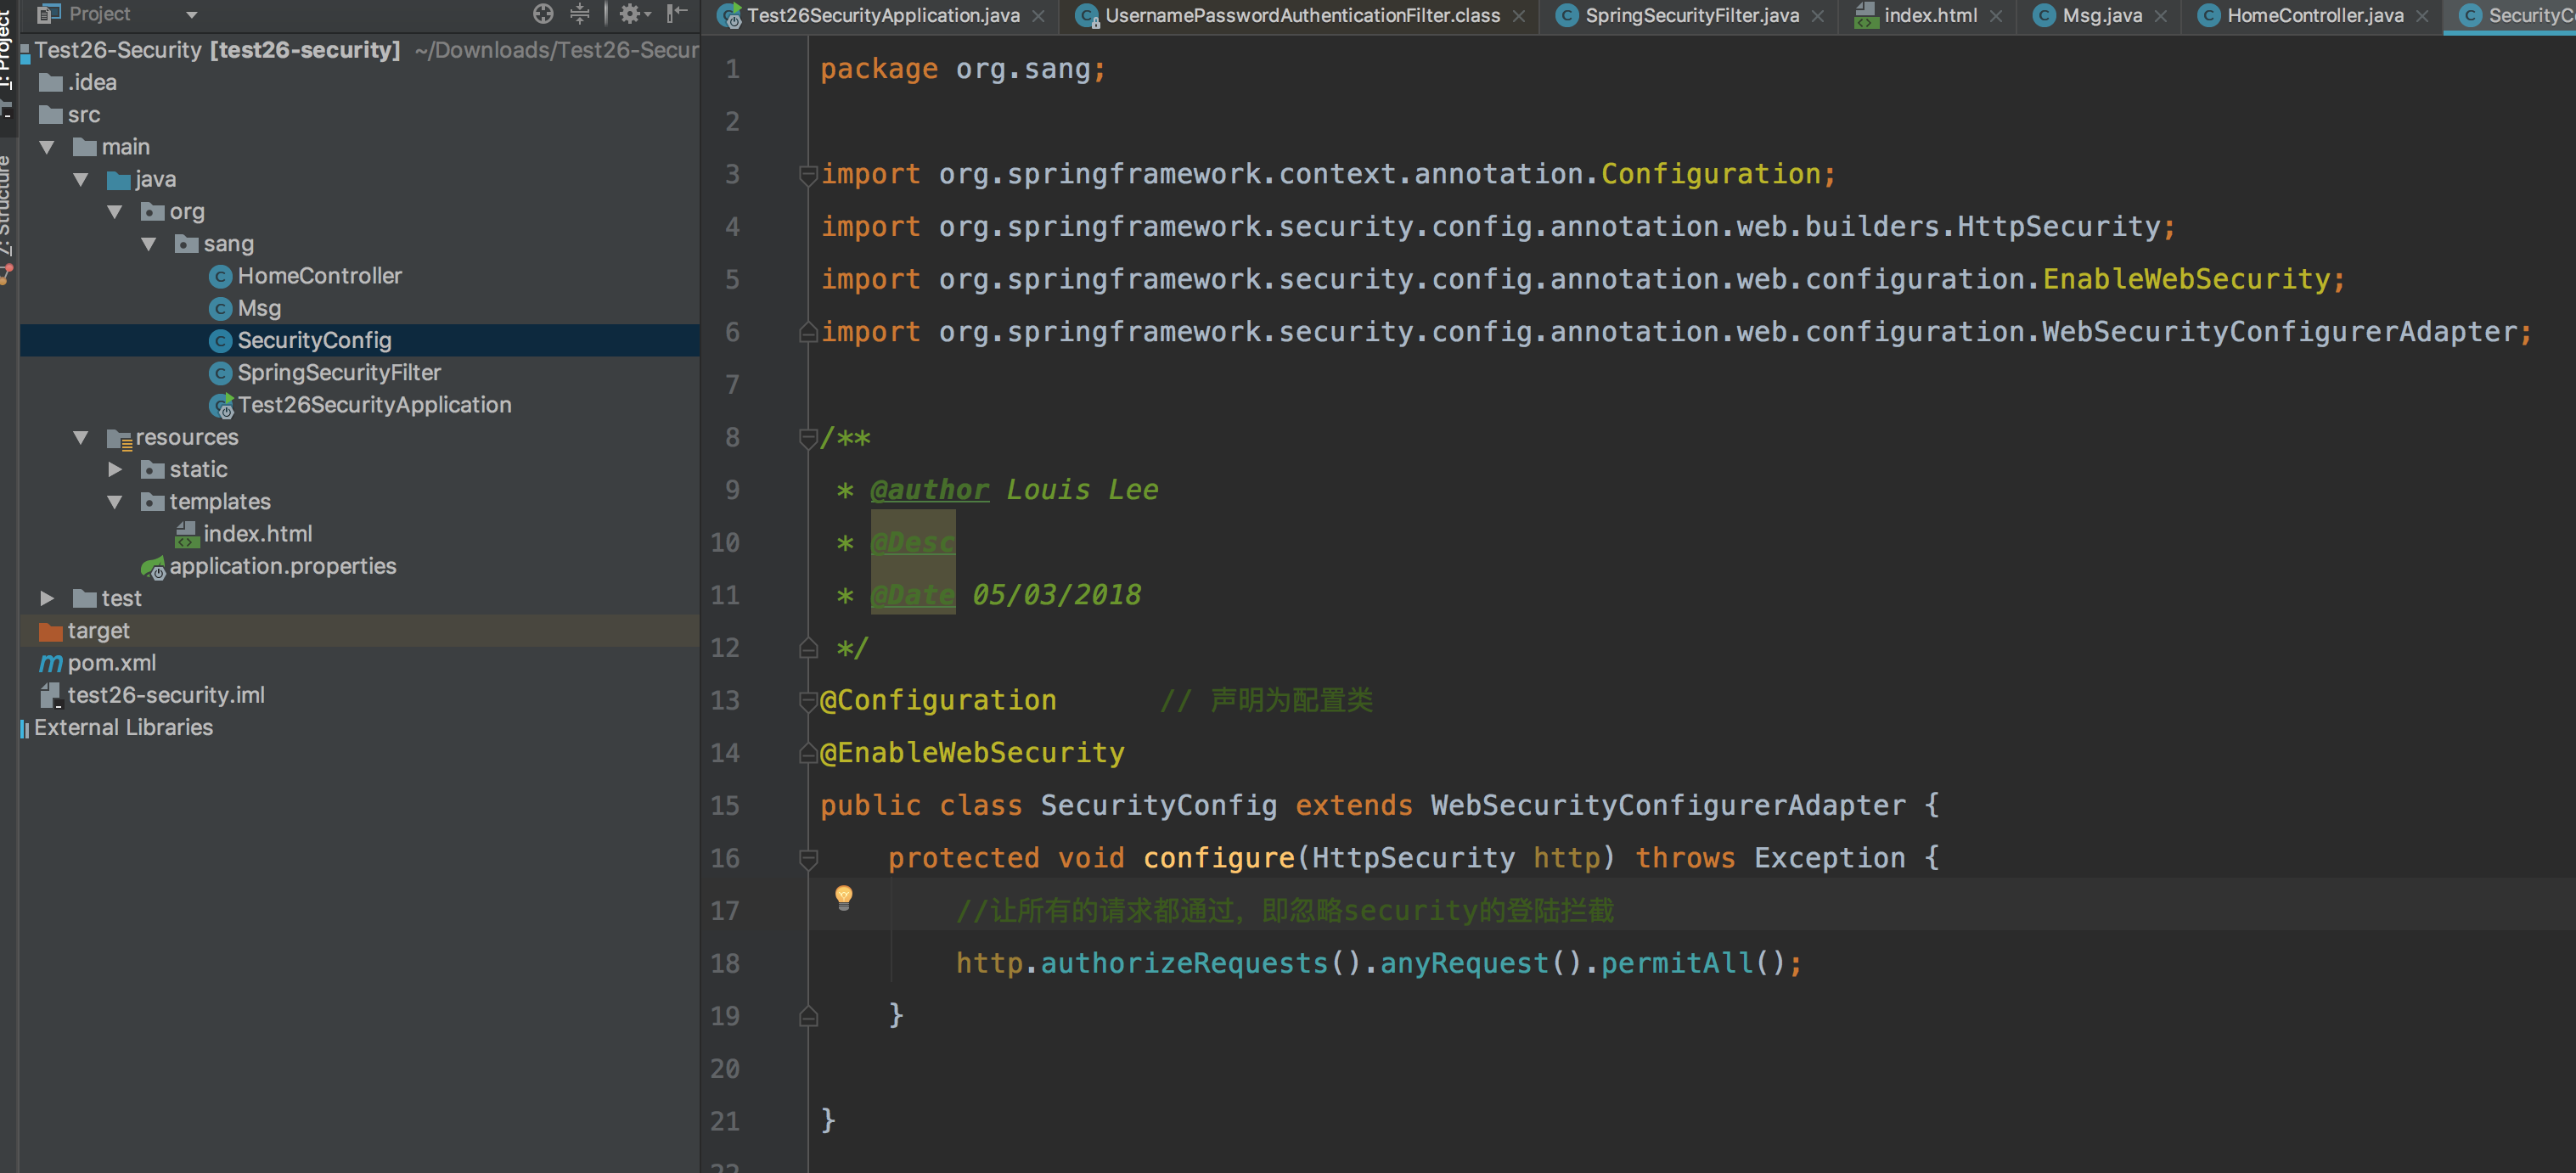Click the @author Javadoc tag link
Screen dimensions: 2576x1173
point(929,490)
